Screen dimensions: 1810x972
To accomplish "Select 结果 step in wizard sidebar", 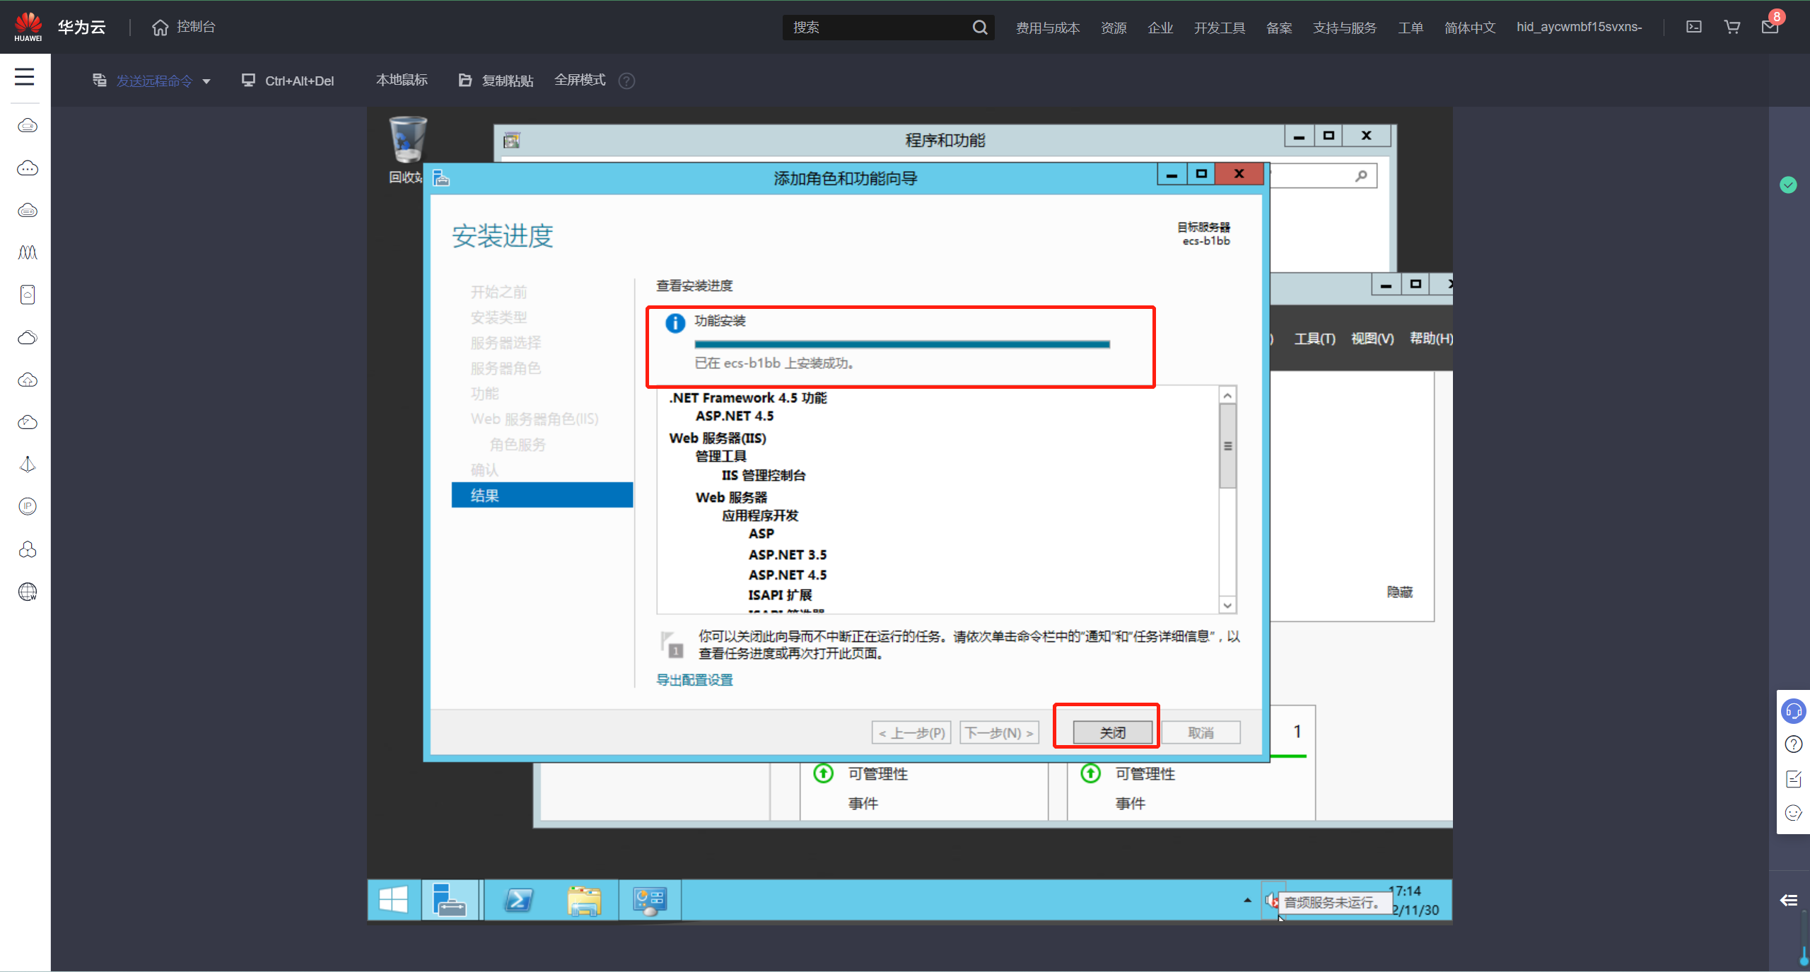I will click(x=542, y=495).
